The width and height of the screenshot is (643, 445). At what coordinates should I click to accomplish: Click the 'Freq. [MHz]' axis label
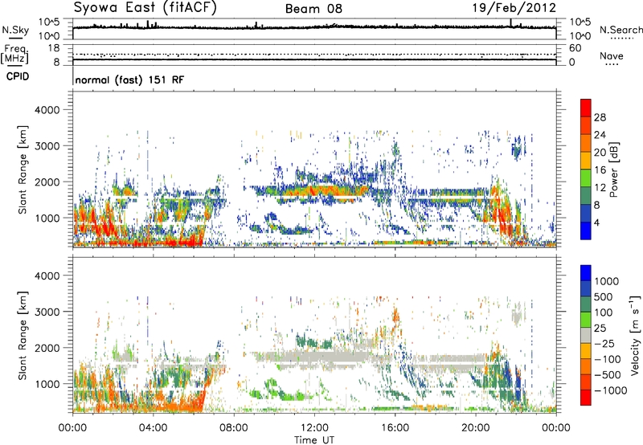click(x=14, y=55)
